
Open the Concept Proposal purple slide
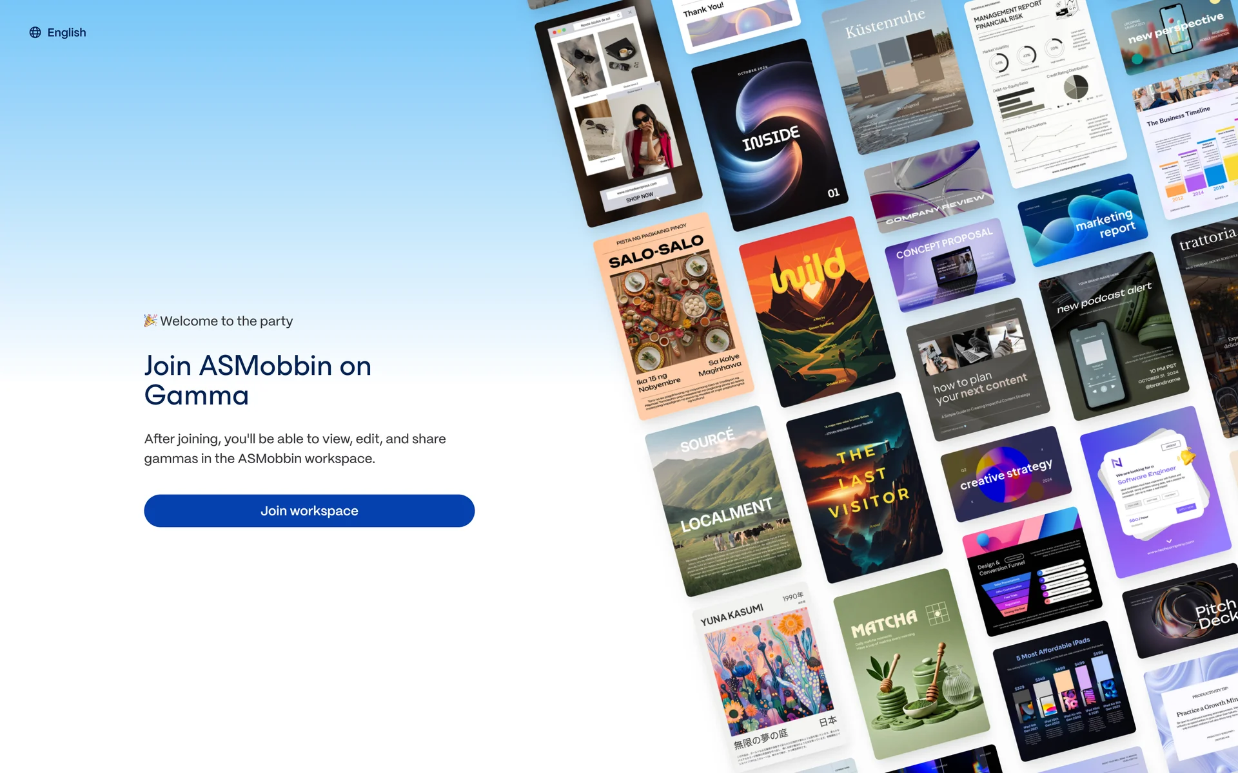[x=950, y=265]
